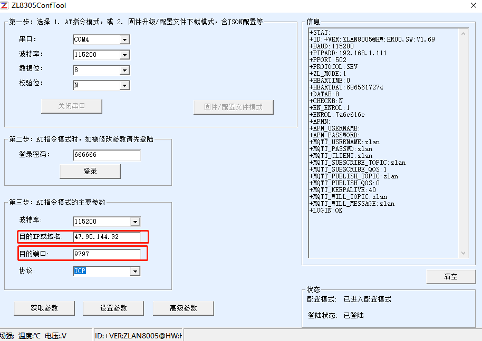The height and width of the screenshot is (341, 482).
Task: Click the ID:+VER status bar segment
Action: pyautogui.click(x=137, y=335)
